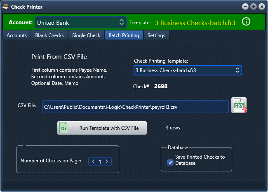The image size is (268, 192).
Task: Browse for a CSV file with the CSV upload icon
Action: (x=239, y=105)
